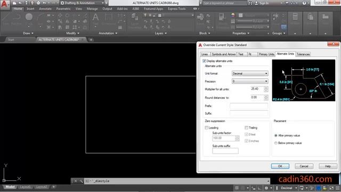Click the Undo arrow icon
The width and height of the screenshot is (341, 192).
pyautogui.click(x=44, y=3)
